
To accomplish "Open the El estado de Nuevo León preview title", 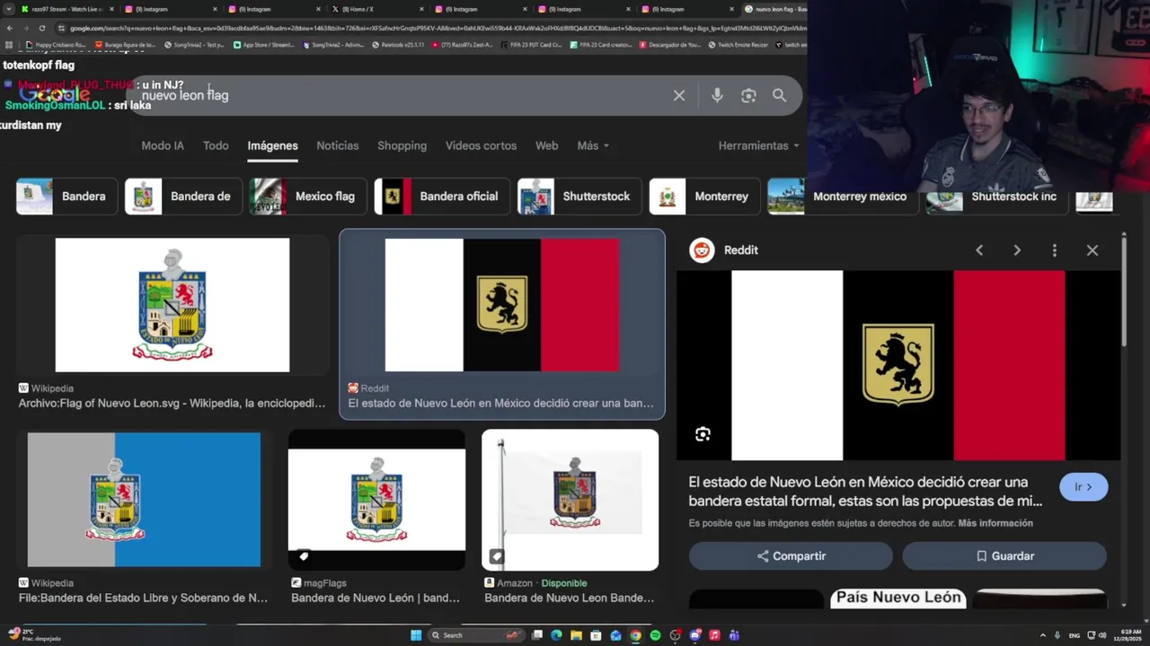I will pos(866,492).
